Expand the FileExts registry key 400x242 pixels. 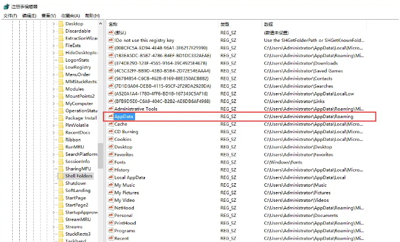[54, 45]
